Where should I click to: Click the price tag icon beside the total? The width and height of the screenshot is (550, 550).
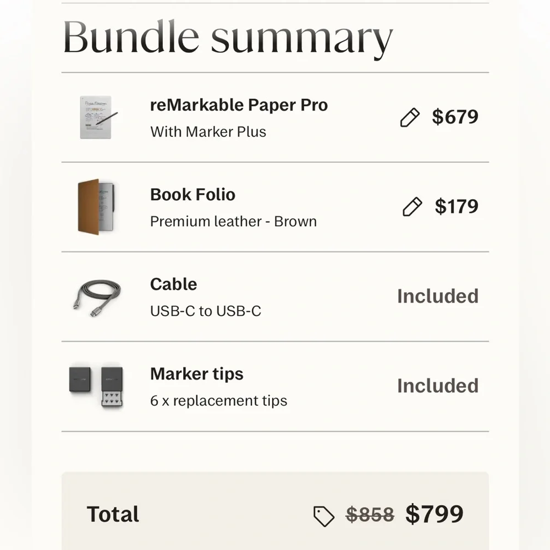point(323,515)
